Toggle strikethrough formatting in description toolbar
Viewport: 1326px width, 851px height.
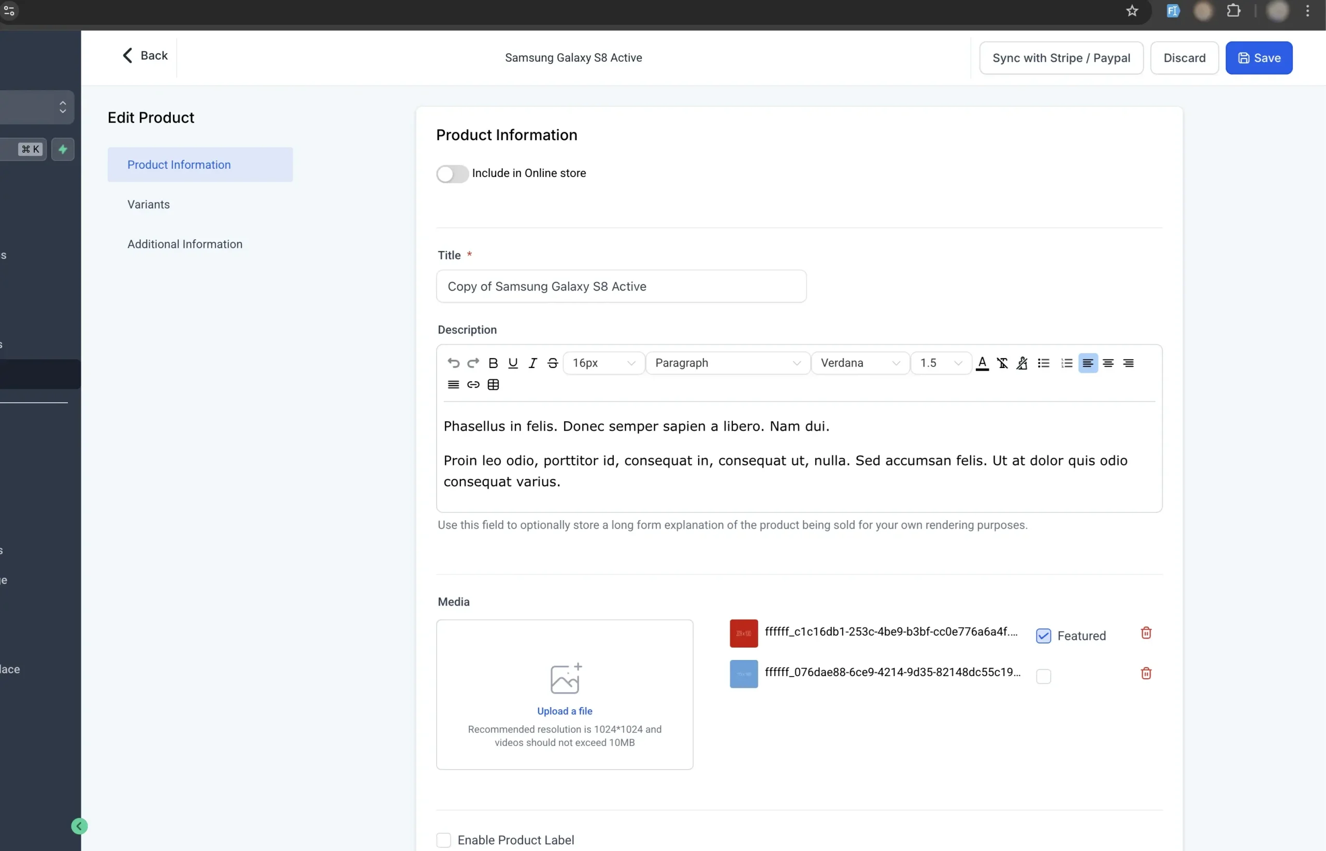(552, 363)
